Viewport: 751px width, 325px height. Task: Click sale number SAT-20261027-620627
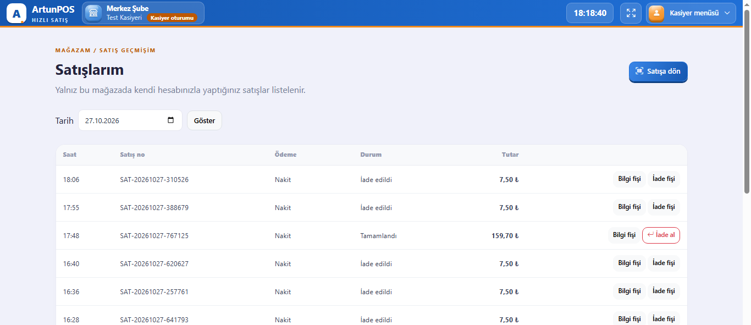[154, 264]
